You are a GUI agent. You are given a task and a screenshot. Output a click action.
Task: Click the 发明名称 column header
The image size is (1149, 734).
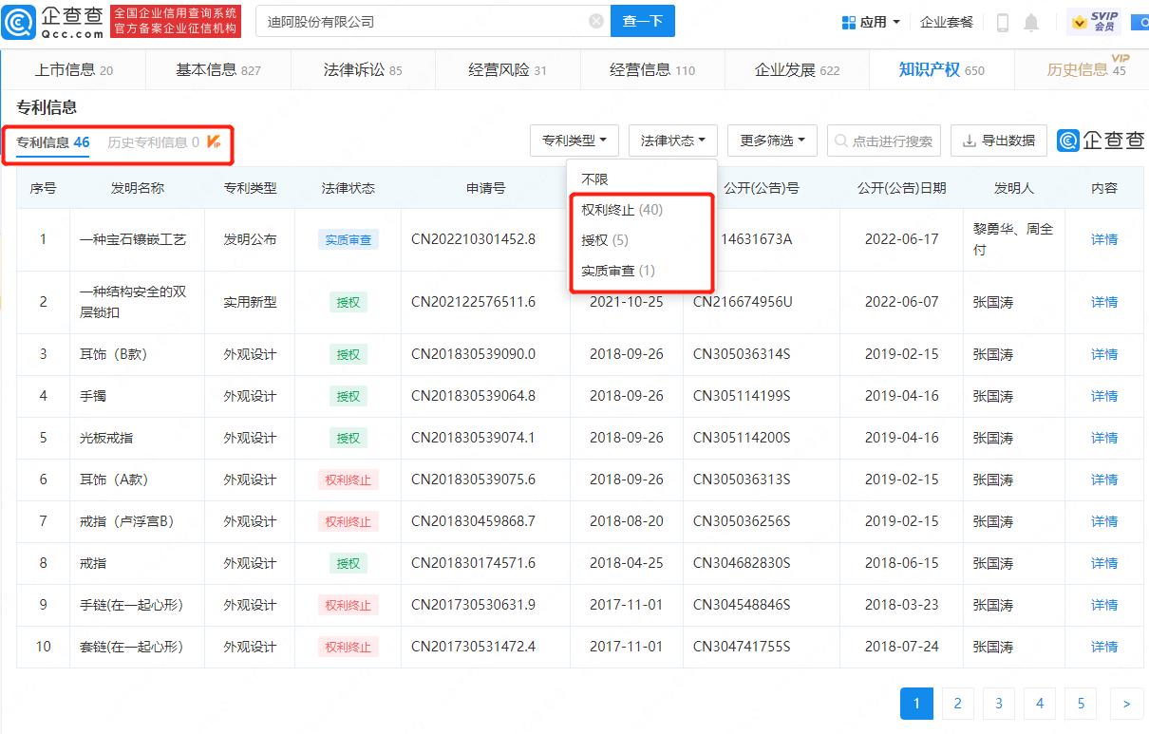(138, 188)
